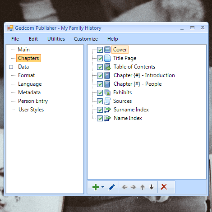Viewport: 212px width, 212px height.
Task: Click the Title Page document icon
Action: (x=107, y=58)
